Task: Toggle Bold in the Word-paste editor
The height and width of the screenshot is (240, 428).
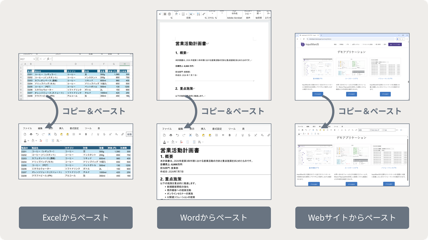Action: (x=229, y=135)
